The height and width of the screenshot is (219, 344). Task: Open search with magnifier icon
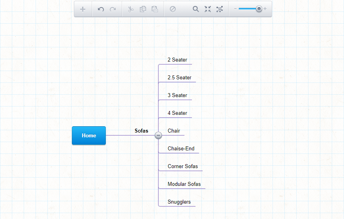[x=195, y=9]
